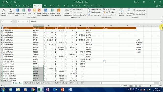Open Lookup & Reference functions
The height and width of the screenshot is (92, 163).
(45, 13)
